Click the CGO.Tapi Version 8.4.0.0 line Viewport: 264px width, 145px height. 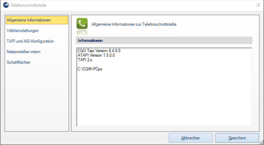pyautogui.click(x=99, y=51)
